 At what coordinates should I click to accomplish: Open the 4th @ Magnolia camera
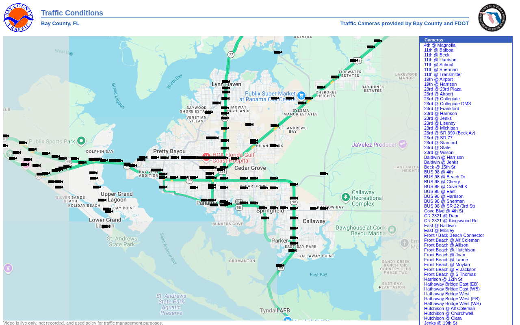click(440, 45)
